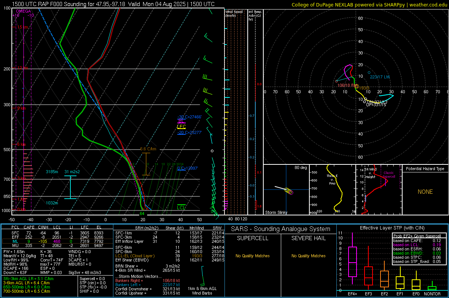The width and height of the screenshot is (449, 298).
Task: Click the NONE hazard type indicator
Action: [425, 192]
